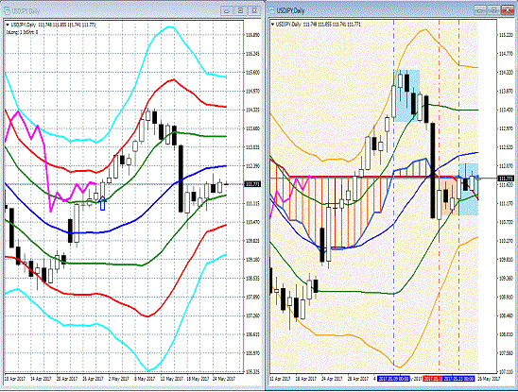
Task: Click the 115.220 price label on right chart axis
Action: (x=506, y=35)
